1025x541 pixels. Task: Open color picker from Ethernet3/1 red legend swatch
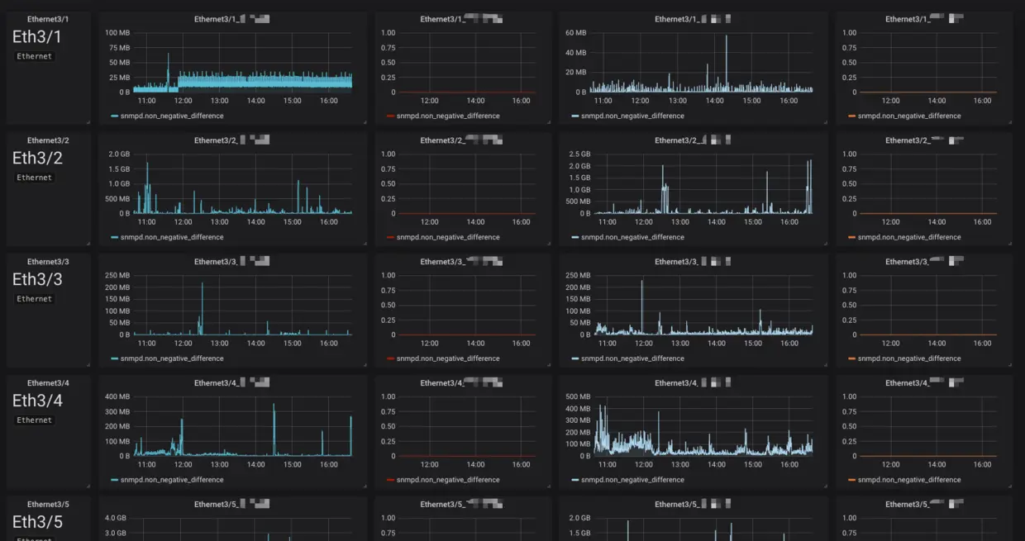(x=390, y=116)
